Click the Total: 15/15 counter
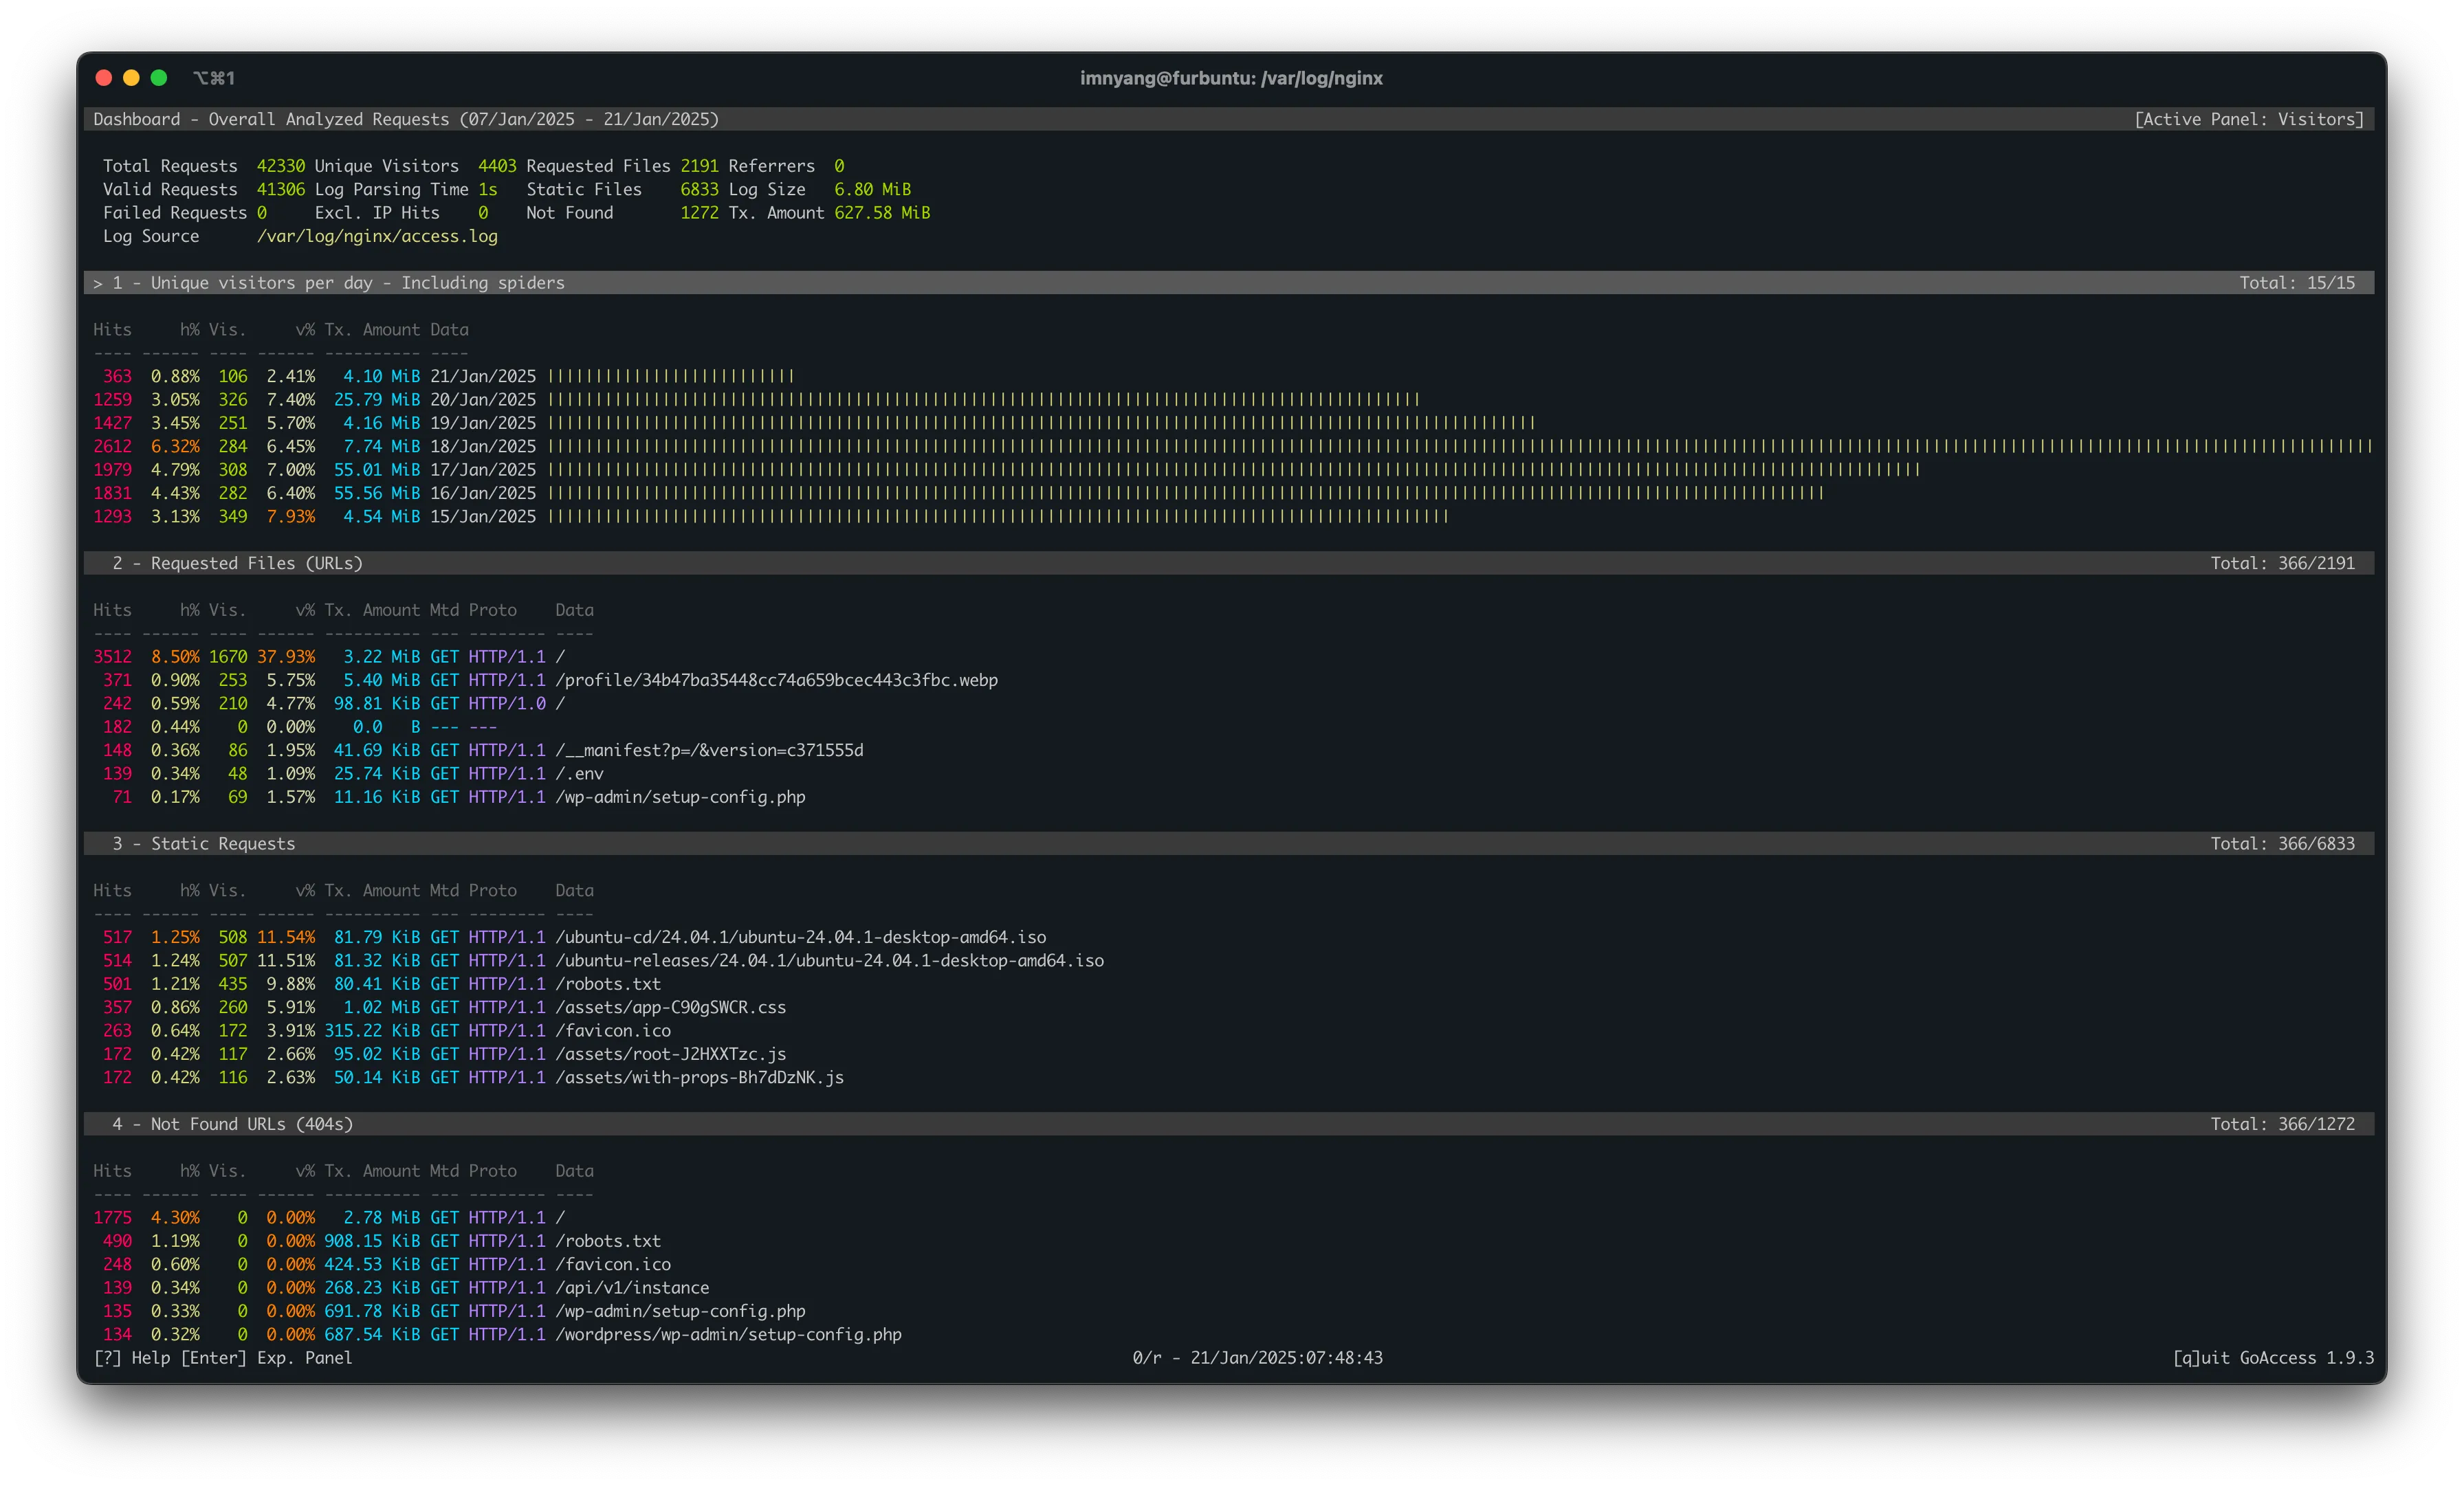 click(2297, 283)
